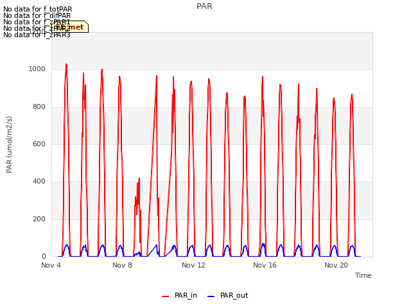Click the 'No data for f_difPAR' message
411x308 pixels.
(37, 15)
